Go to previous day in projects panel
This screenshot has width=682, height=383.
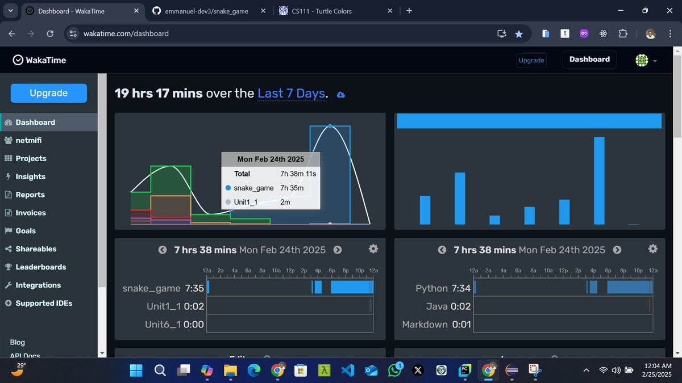[163, 250]
